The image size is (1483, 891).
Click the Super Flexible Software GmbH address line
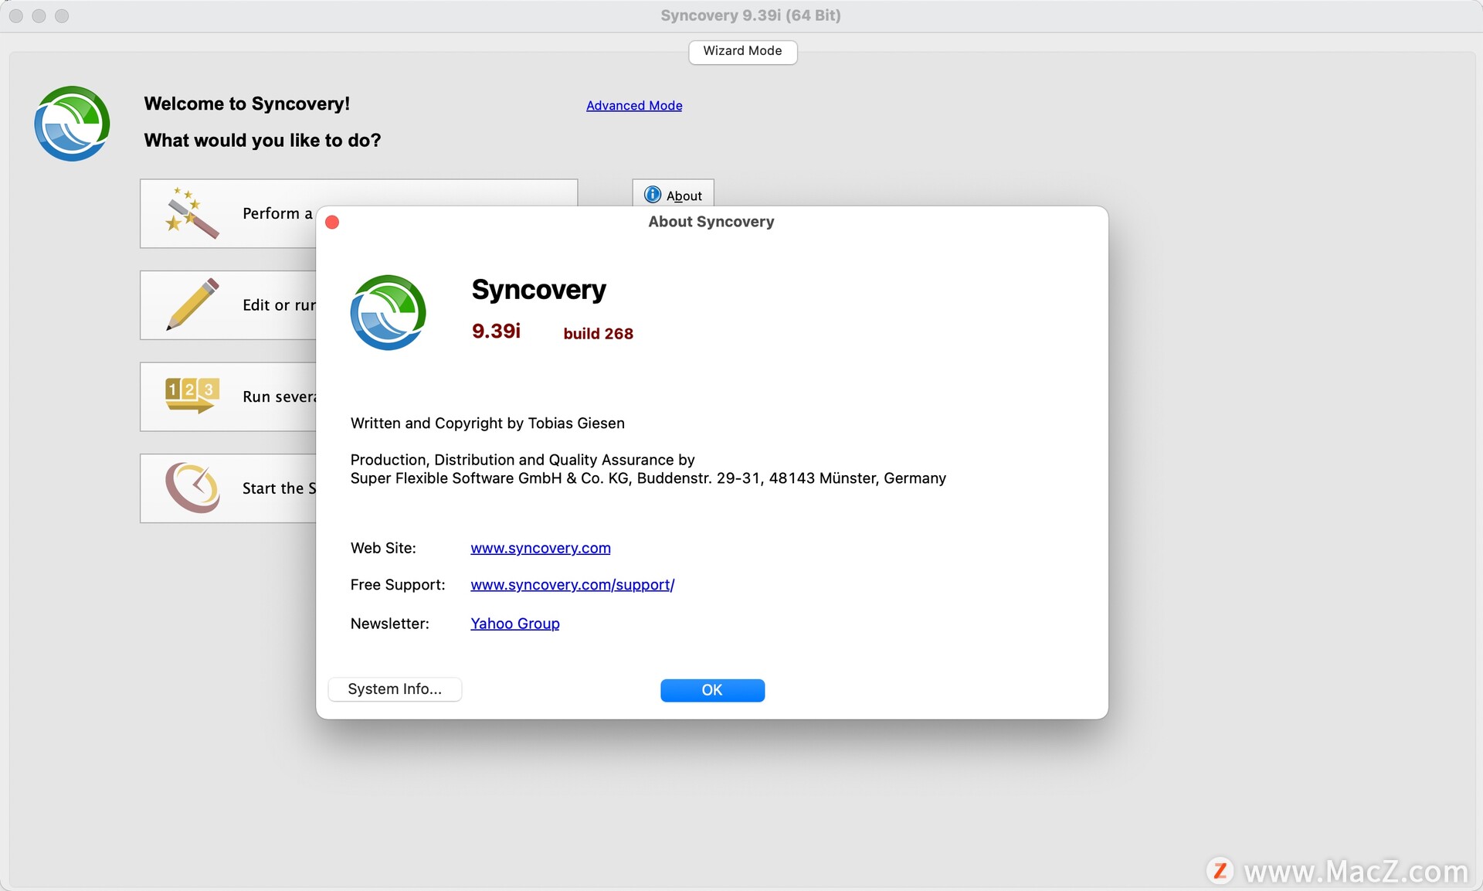tap(648, 478)
